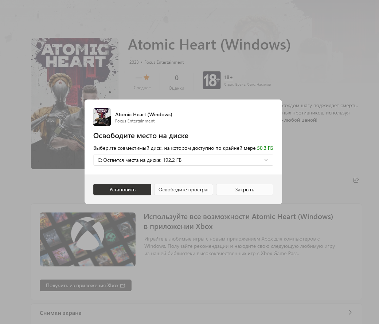Click Получить из приложения Xbox button
Image resolution: width=379 pixels, height=324 pixels.
pos(86,285)
